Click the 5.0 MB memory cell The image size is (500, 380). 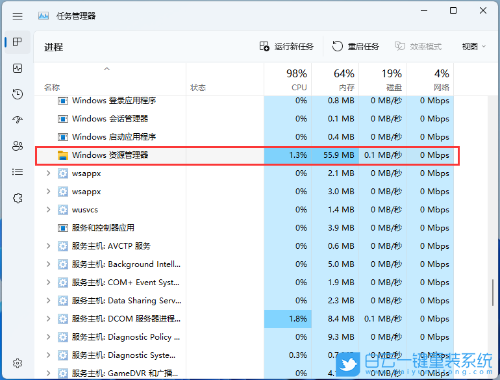pos(335,264)
